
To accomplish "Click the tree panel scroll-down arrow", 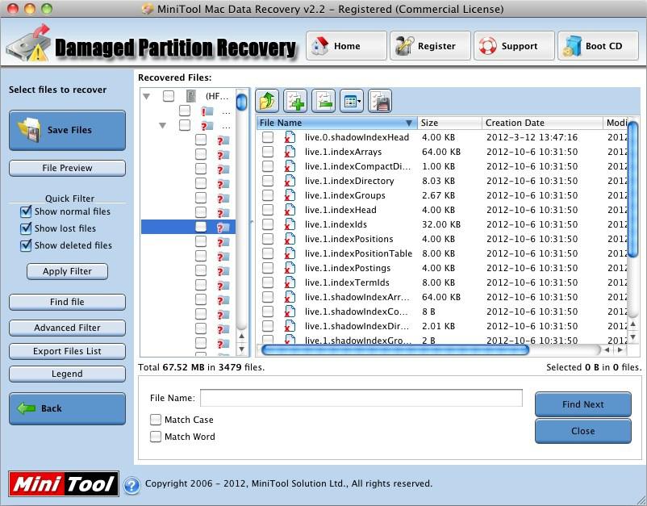I will [x=242, y=349].
